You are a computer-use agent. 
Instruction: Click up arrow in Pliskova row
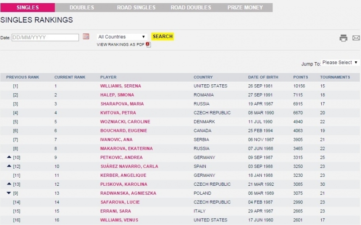point(9,184)
